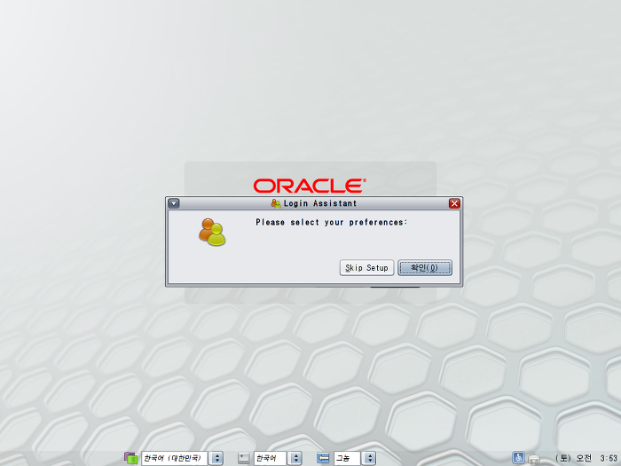Click the small users icon in the dialog title bar
Screen dimensions: 621x466
pos(276,203)
